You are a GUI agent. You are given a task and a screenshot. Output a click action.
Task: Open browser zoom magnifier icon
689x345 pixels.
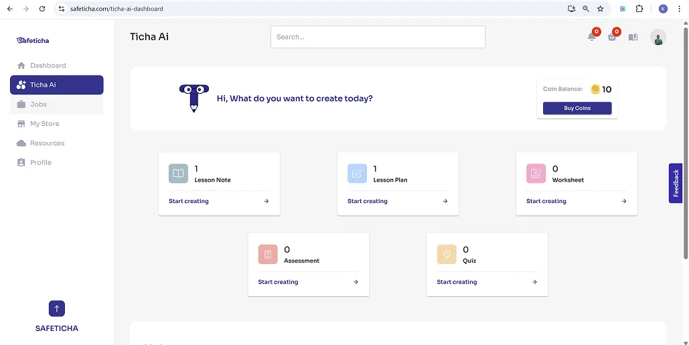pos(586,9)
